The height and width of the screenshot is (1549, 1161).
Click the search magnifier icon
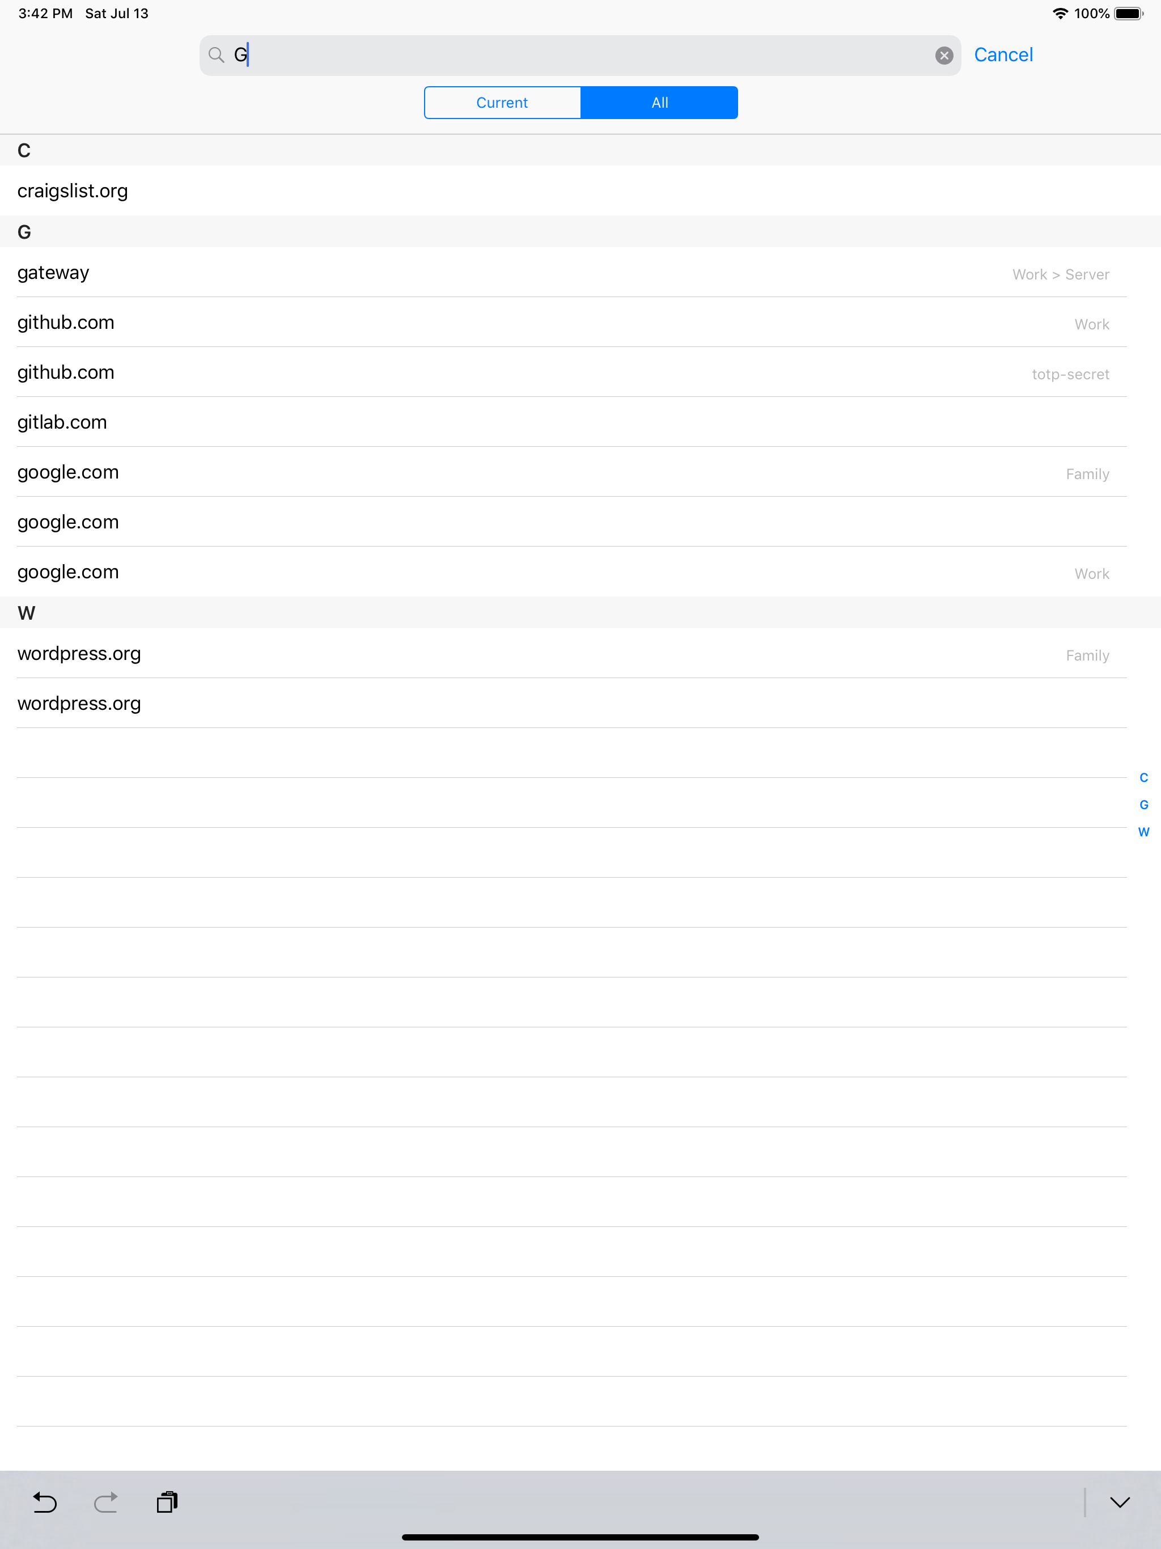pos(217,54)
